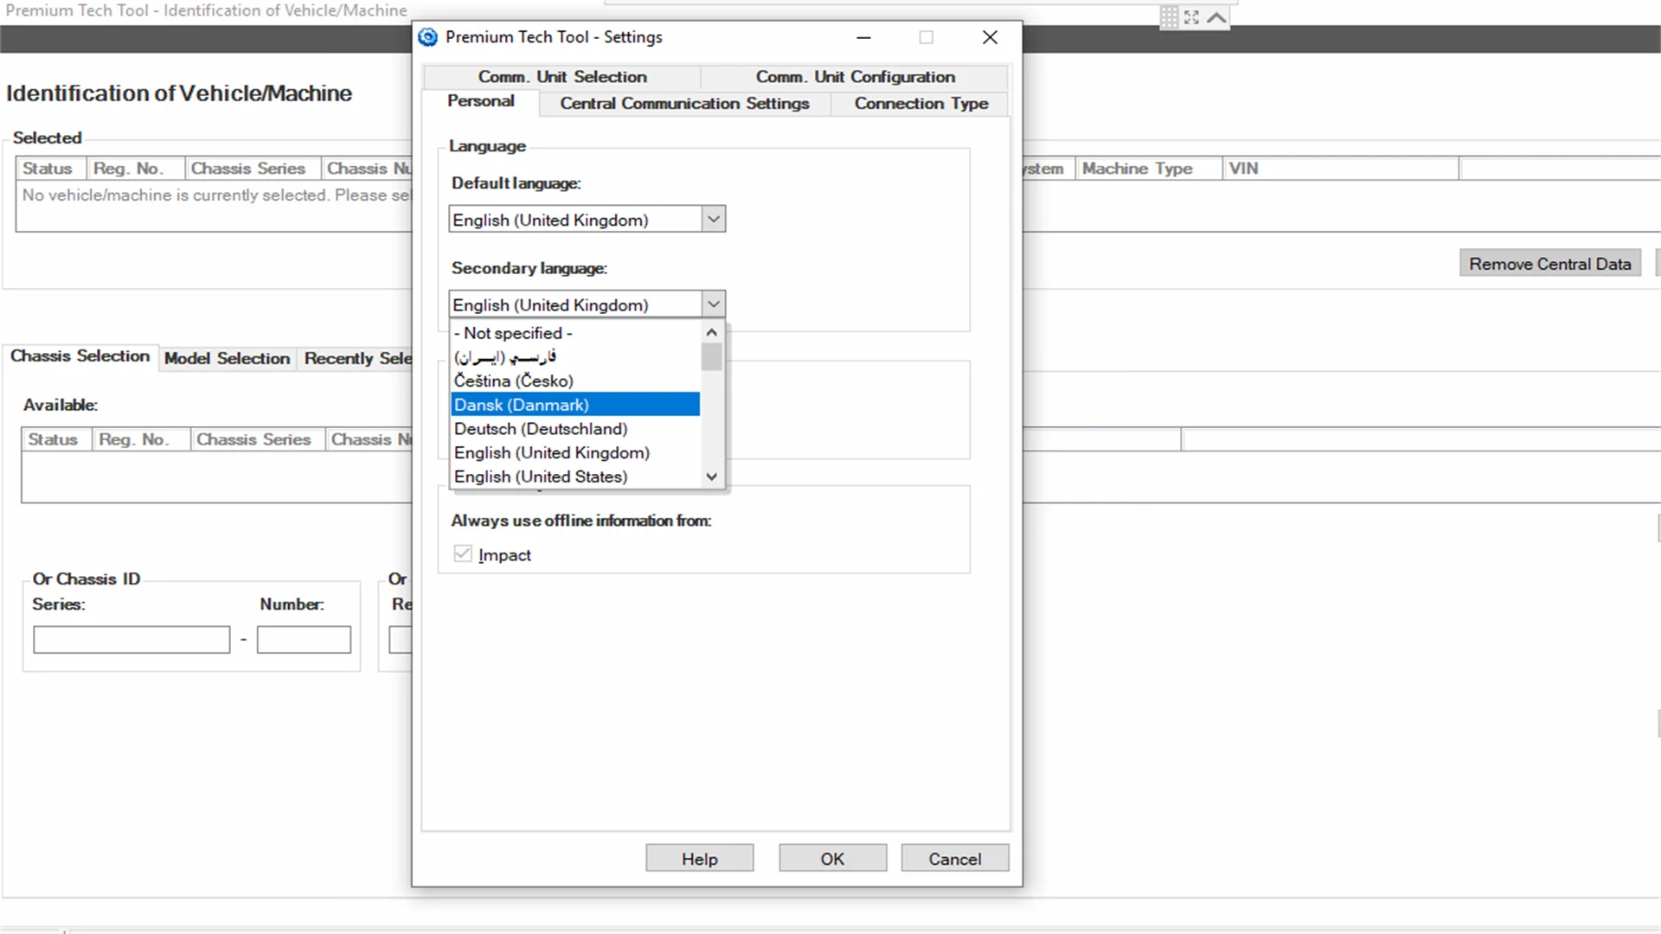Click the Central Communication Settings tab

click(684, 103)
